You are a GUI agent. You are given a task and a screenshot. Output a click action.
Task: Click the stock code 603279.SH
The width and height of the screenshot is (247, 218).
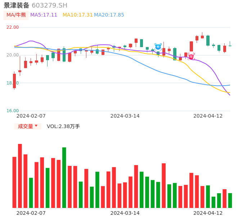tap(49, 5)
